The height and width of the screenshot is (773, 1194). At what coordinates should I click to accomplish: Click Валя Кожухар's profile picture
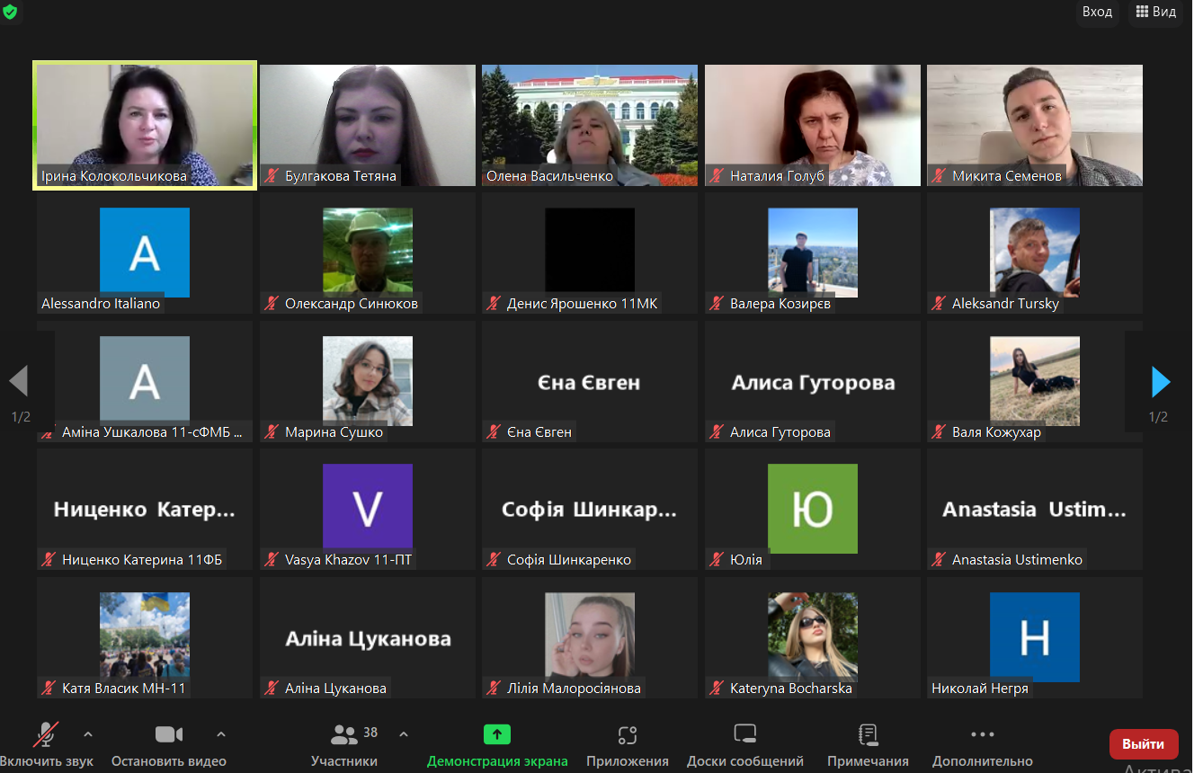click(x=1035, y=381)
